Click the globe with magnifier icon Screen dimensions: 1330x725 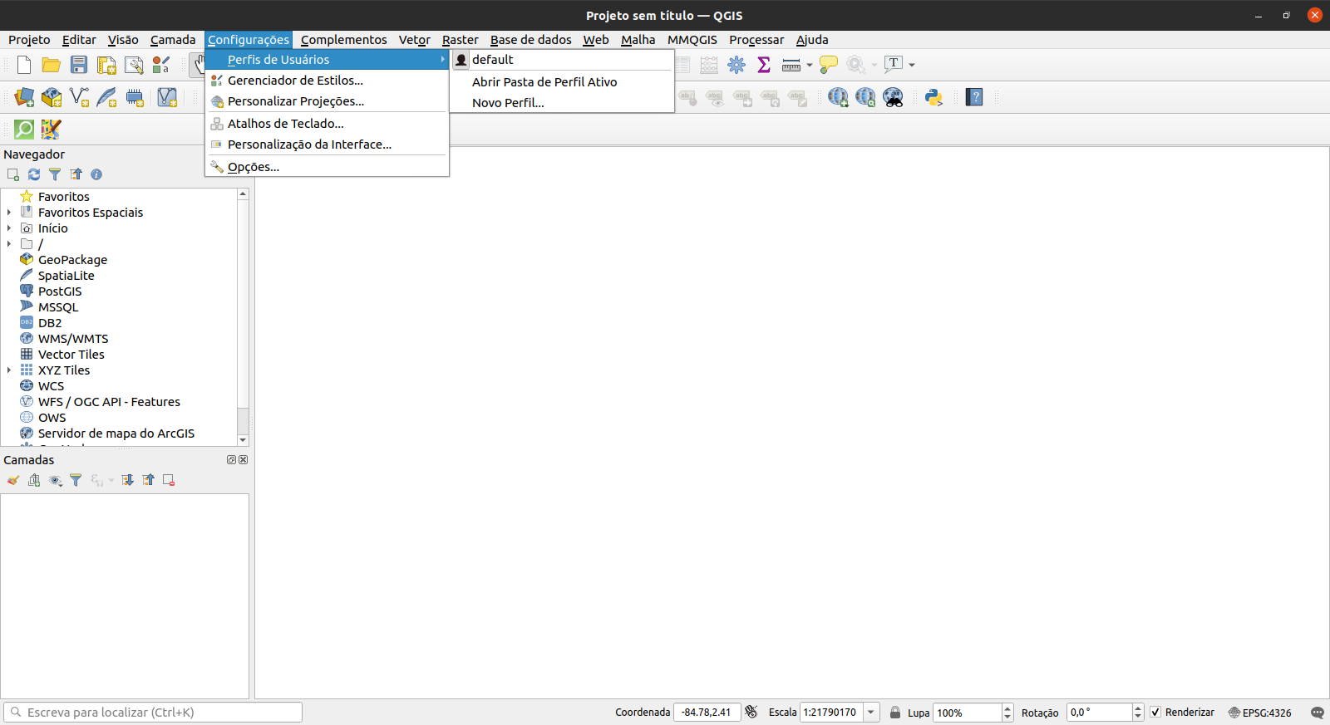point(865,97)
